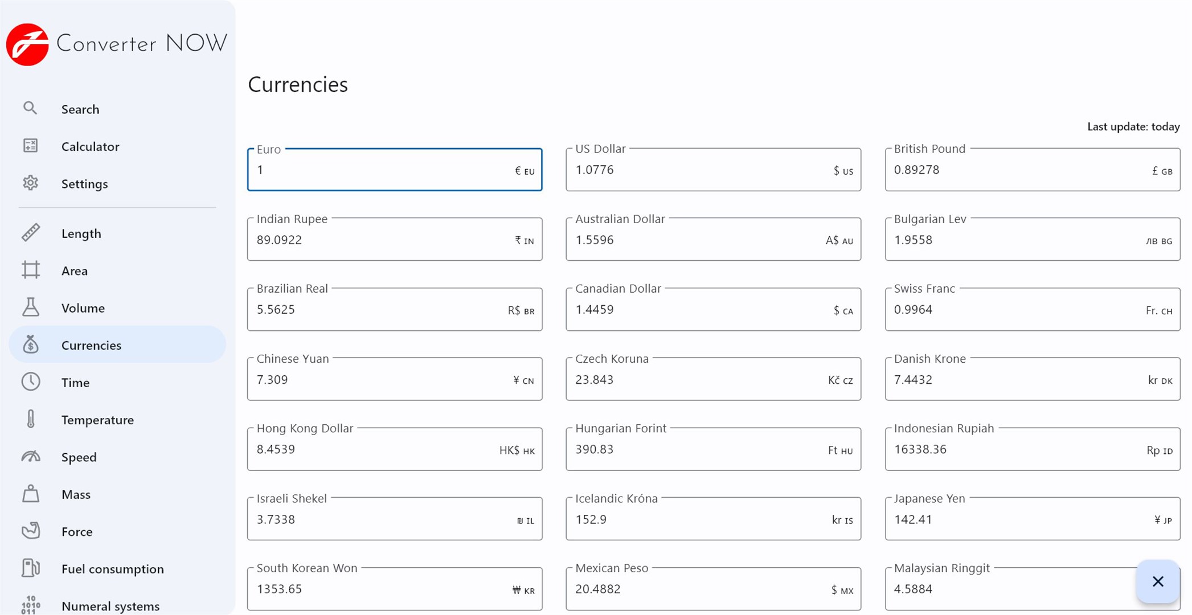The width and height of the screenshot is (1192, 615).
Task: Open Settings gear icon
Action: coord(30,183)
